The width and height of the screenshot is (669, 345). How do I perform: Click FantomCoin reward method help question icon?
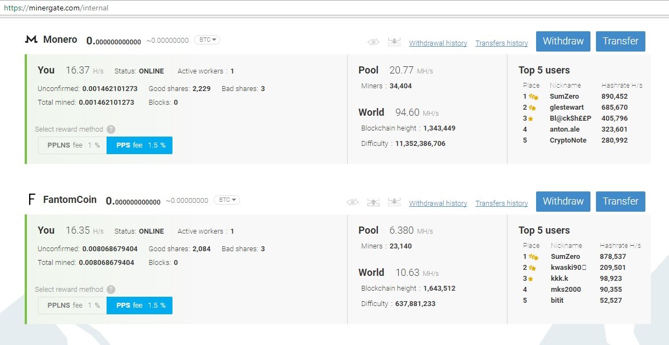(x=111, y=290)
